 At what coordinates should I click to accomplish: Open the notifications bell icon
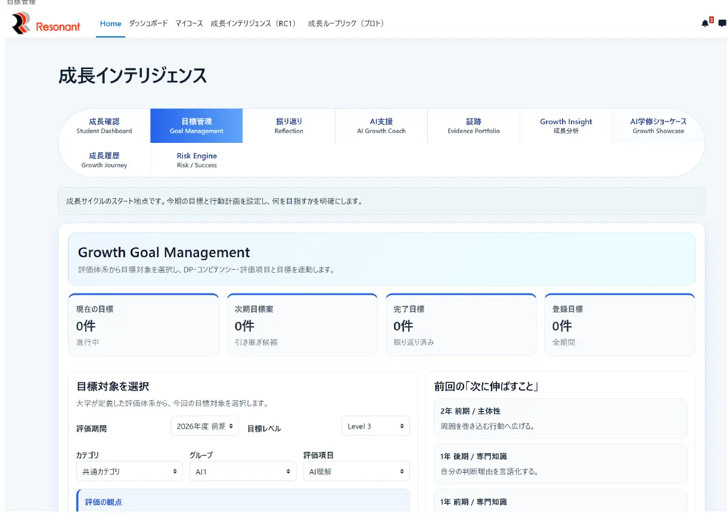point(706,23)
